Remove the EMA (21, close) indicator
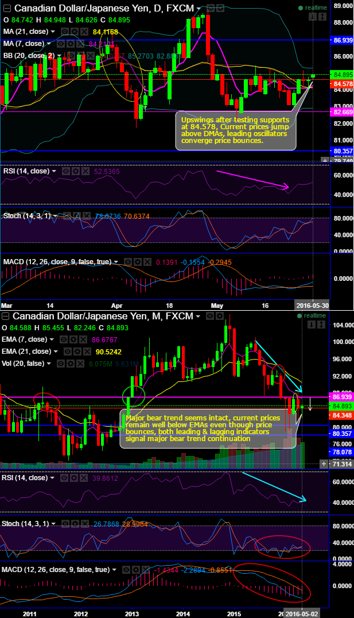The width and height of the screenshot is (354, 618). click(x=87, y=352)
